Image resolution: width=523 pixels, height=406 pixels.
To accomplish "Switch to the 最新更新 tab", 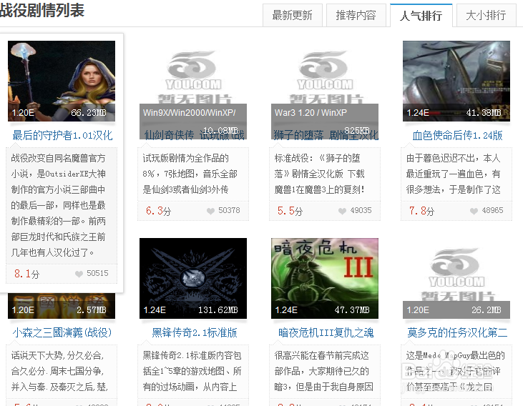I will point(292,15).
